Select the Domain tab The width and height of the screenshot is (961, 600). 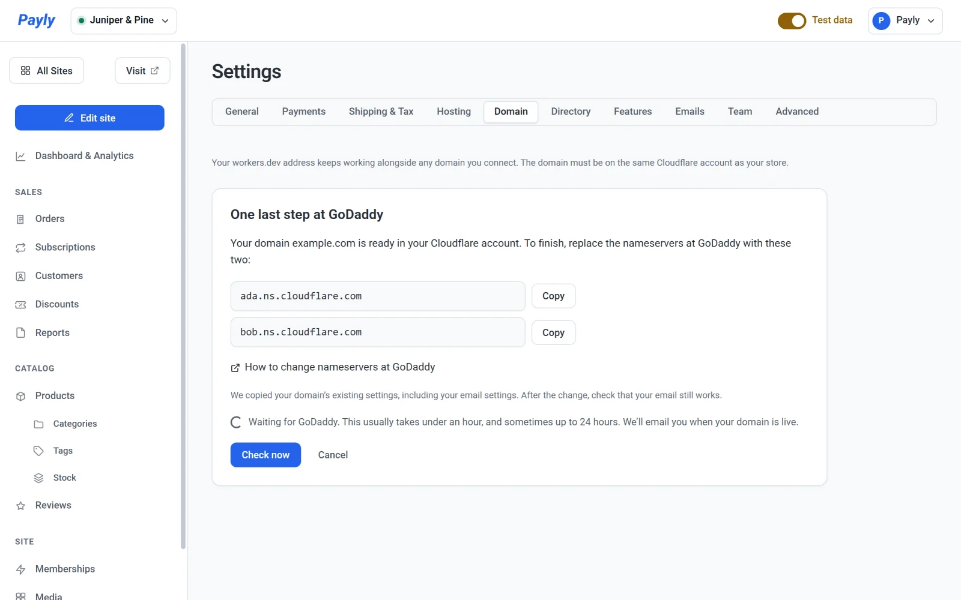tap(511, 112)
